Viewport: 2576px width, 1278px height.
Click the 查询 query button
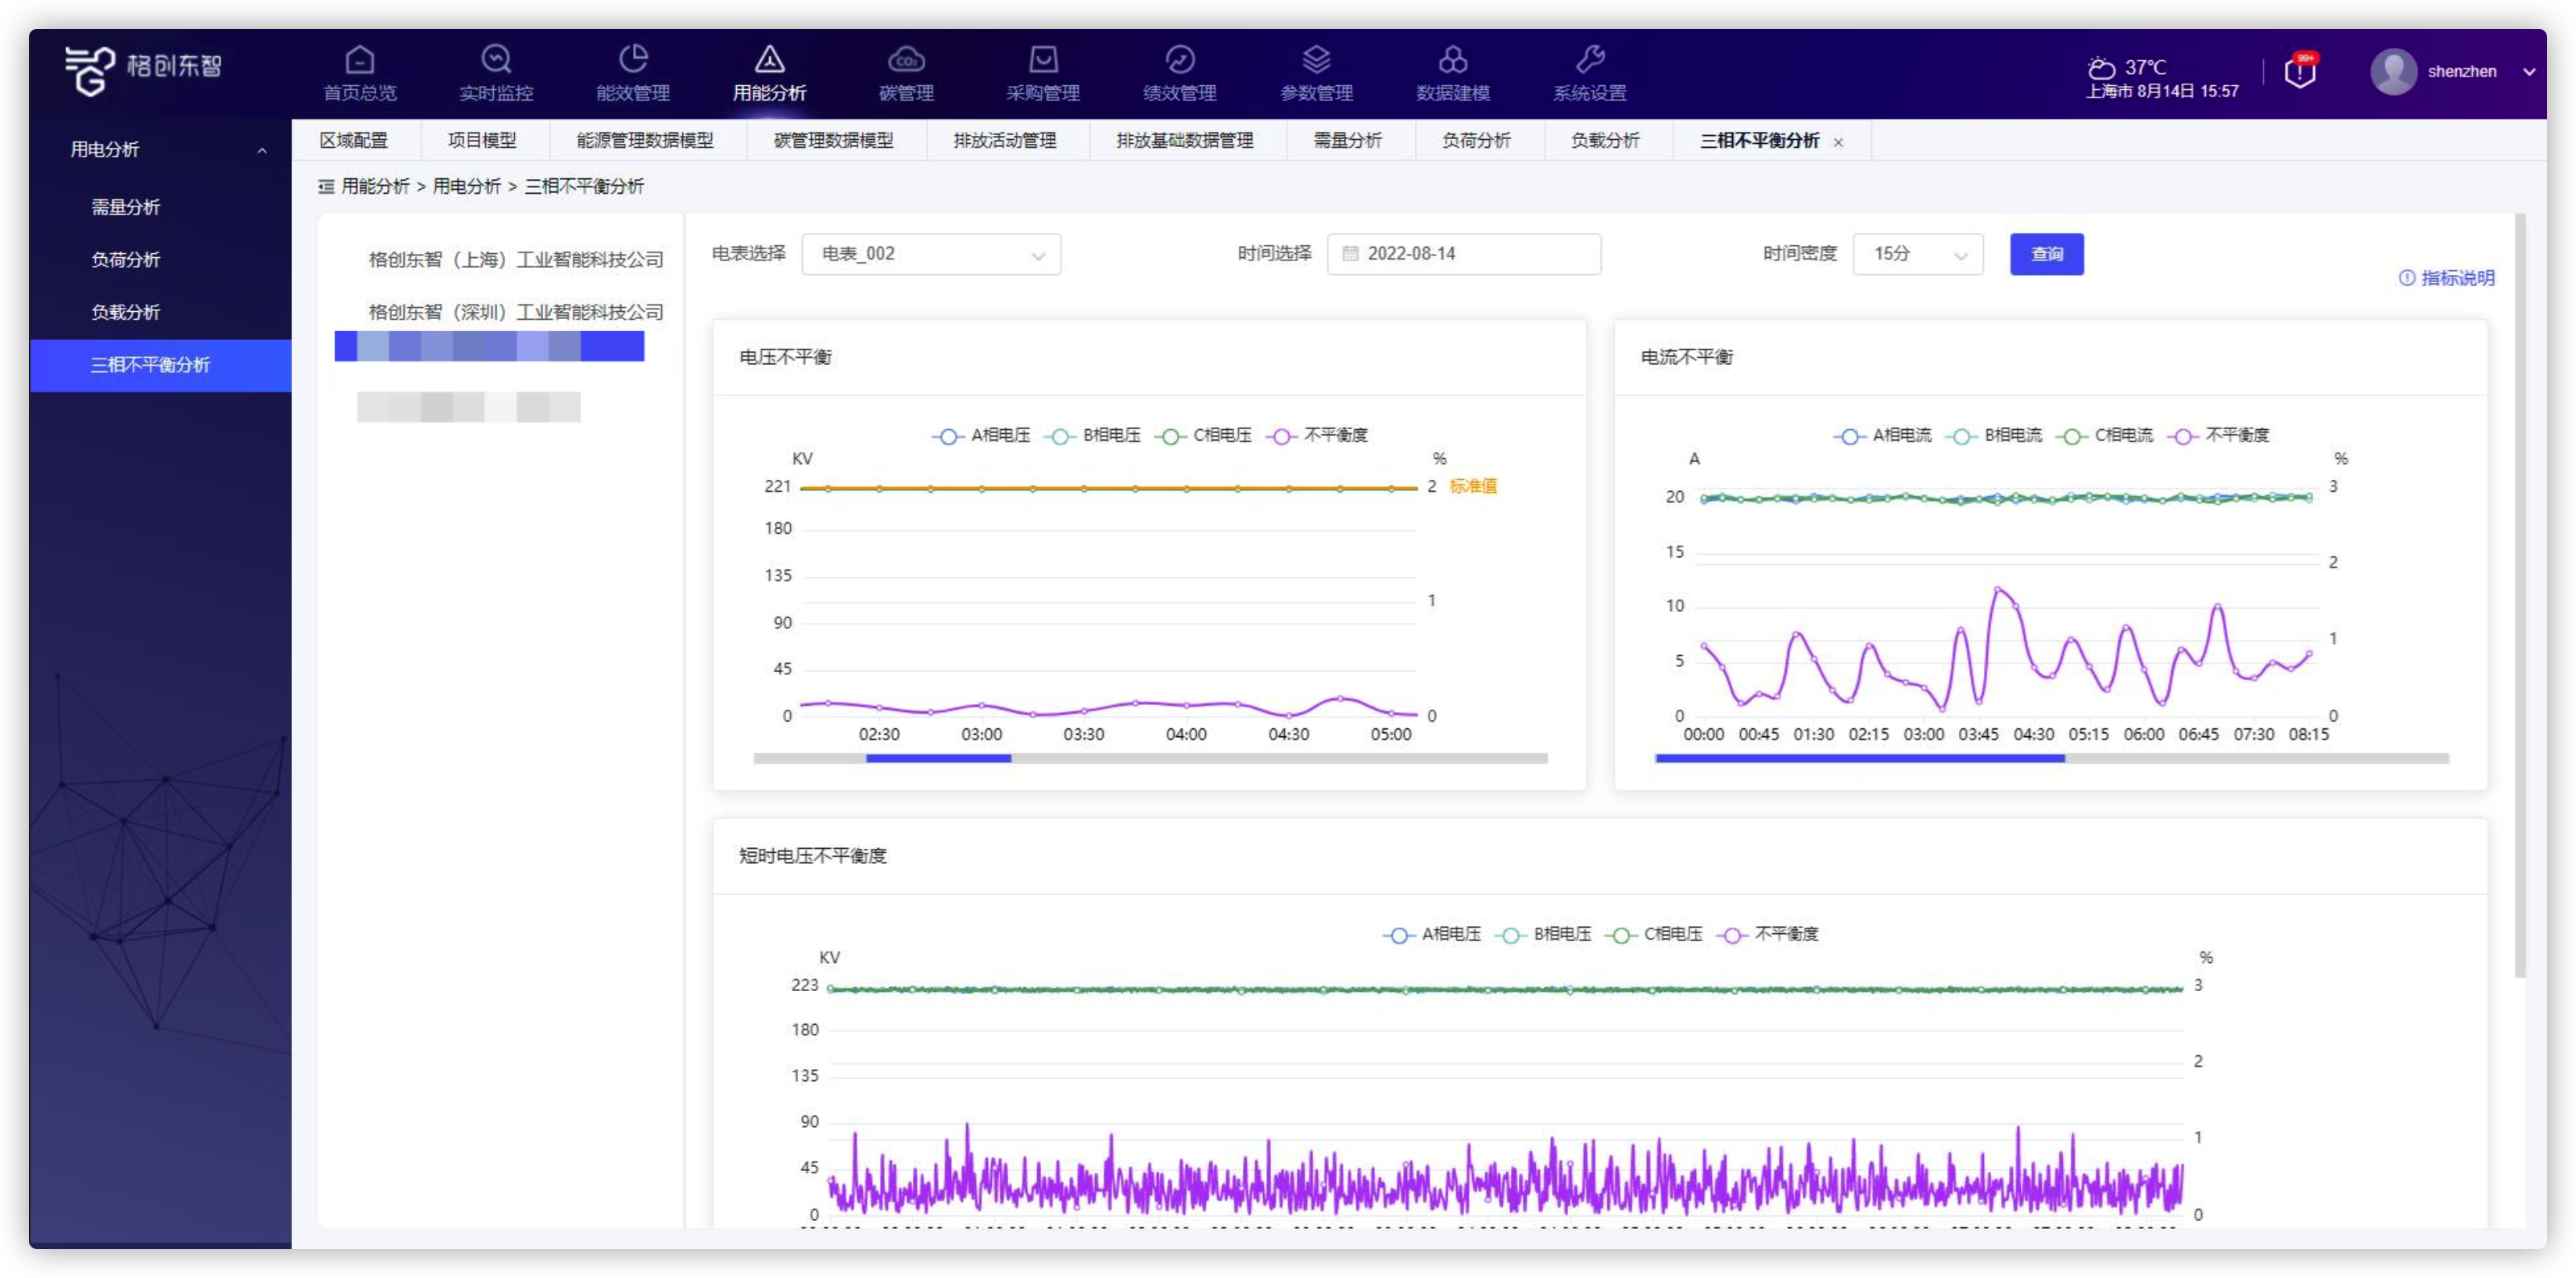[x=2046, y=255]
